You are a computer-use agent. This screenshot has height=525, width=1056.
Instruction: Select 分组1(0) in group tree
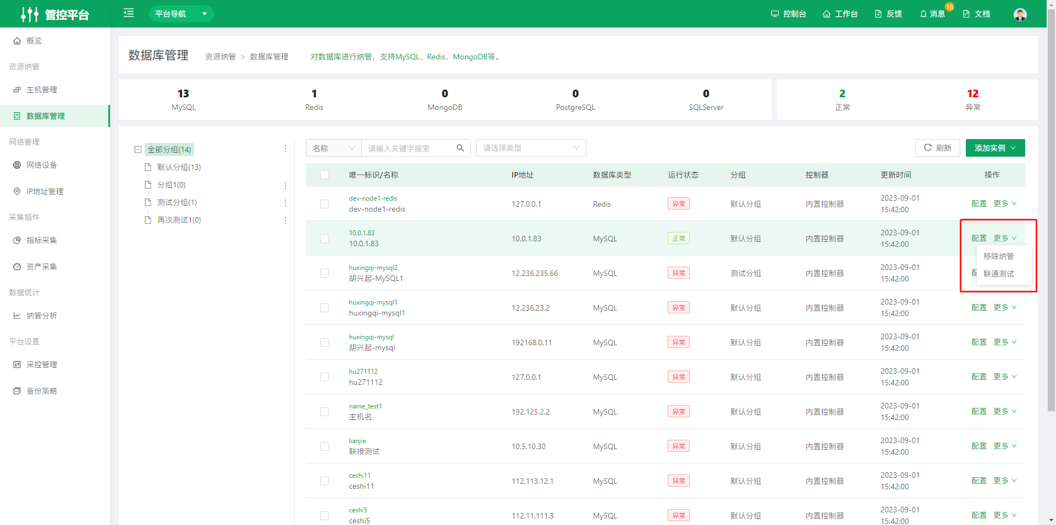click(171, 185)
